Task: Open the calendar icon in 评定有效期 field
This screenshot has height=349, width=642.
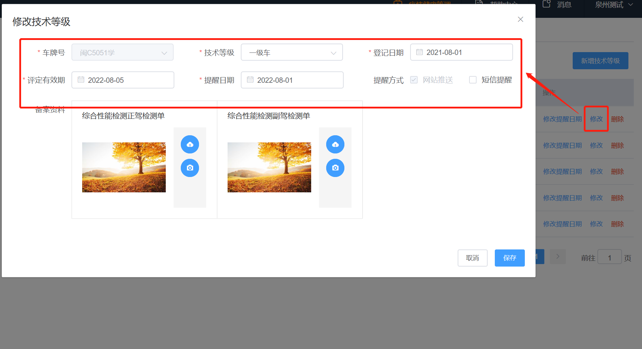Action: (x=80, y=80)
